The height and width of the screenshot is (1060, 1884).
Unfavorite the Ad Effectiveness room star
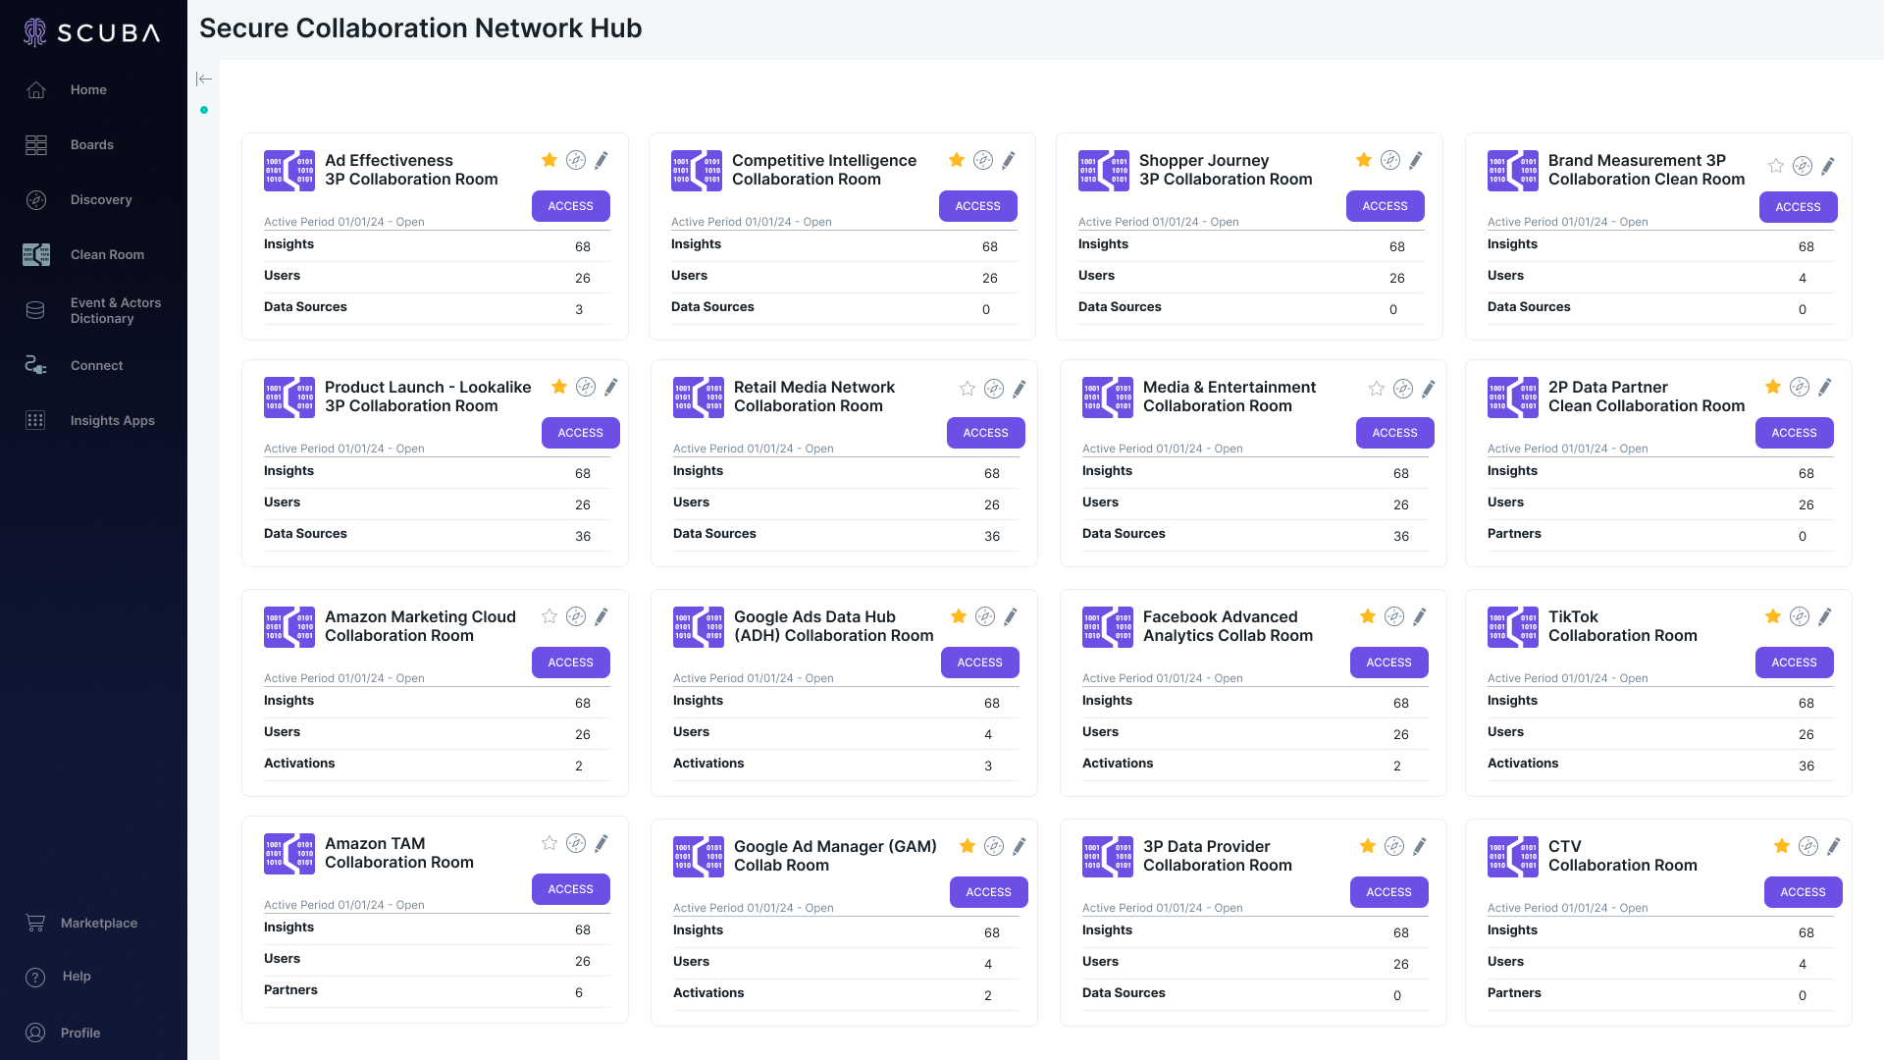pyautogui.click(x=549, y=160)
